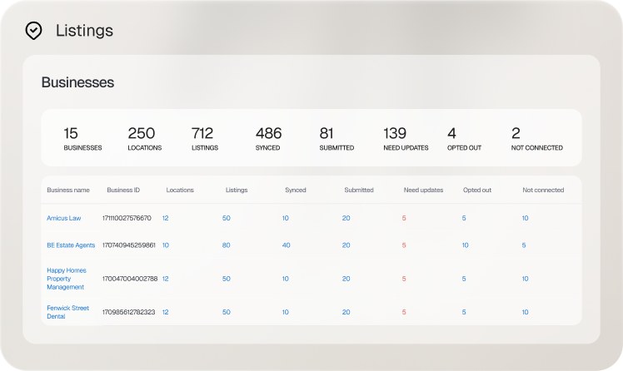Click Amicus Law locations count 12
Screen dimensions: 623x371
tap(165, 218)
